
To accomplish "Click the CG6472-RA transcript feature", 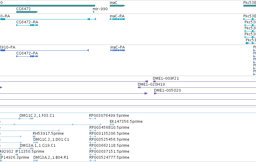I will click(27, 25).
